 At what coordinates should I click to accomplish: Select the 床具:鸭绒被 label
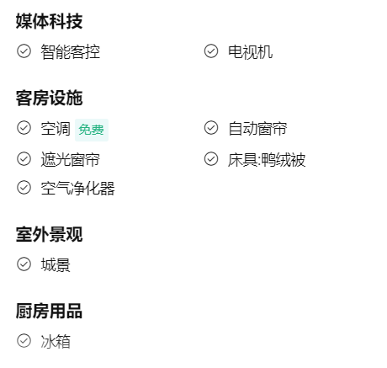(267, 160)
